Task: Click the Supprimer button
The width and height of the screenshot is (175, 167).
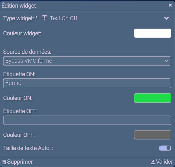Action: (18, 162)
